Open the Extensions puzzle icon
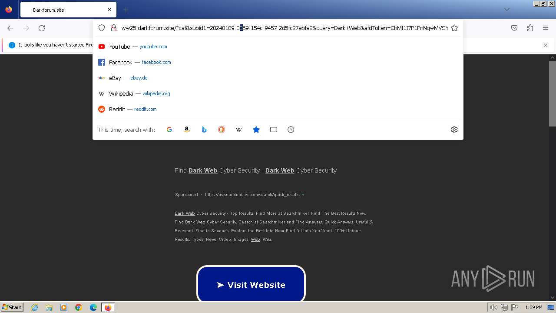This screenshot has height=313, width=556. [530, 28]
